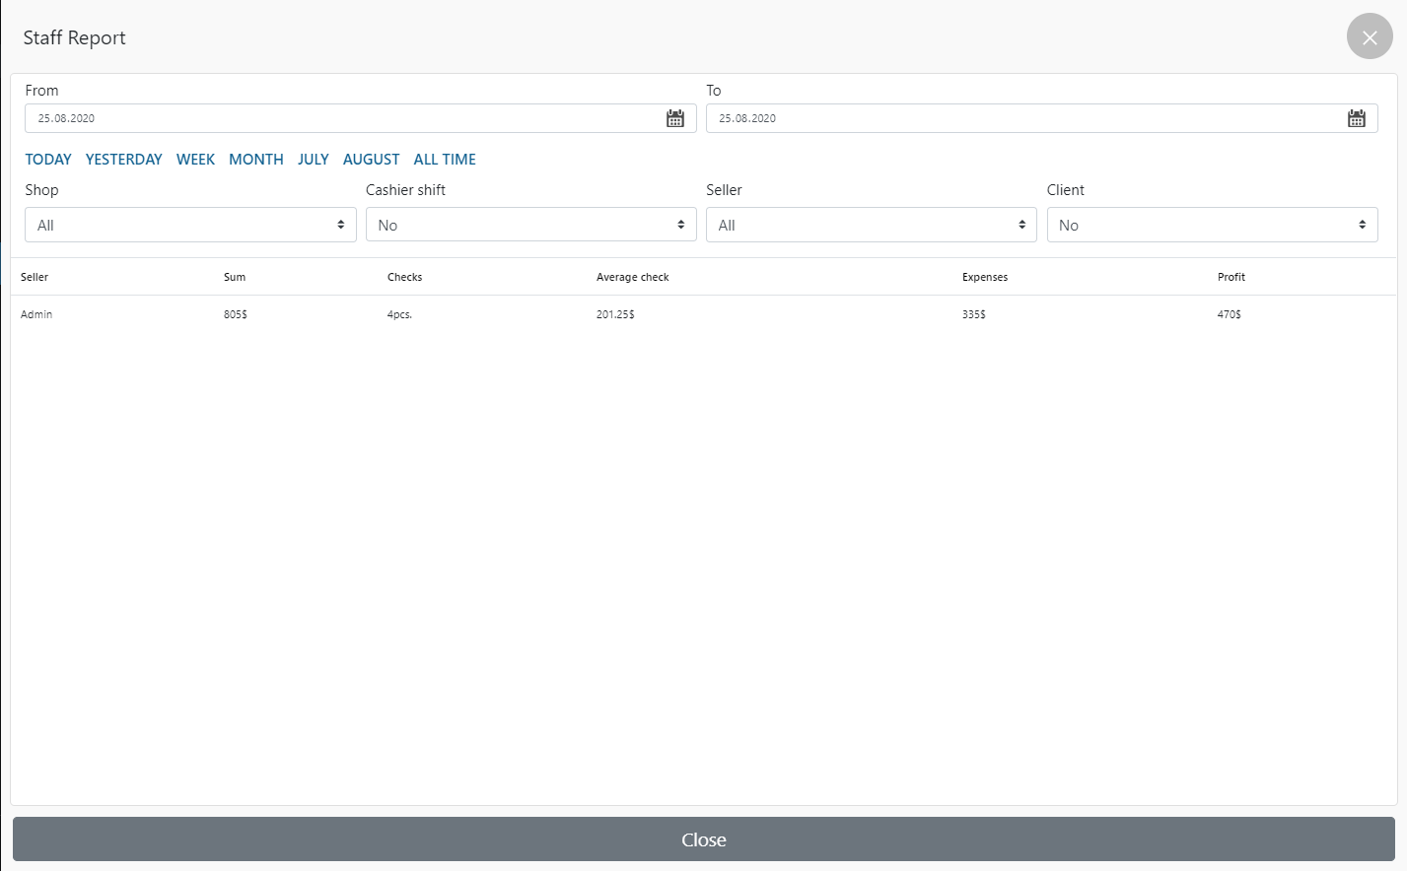The width and height of the screenshot is (1407, 871).
Task: Expand the Seller filter dropdown
Action: pos(871,225)
